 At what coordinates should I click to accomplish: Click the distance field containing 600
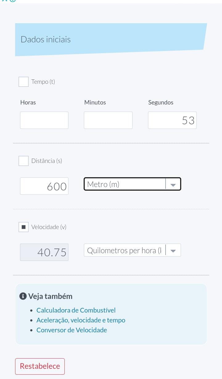pos(44,186)
